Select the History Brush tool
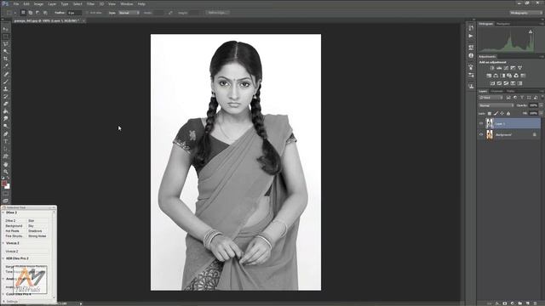This screenshot has width=545, height=306. coord(6,96)
